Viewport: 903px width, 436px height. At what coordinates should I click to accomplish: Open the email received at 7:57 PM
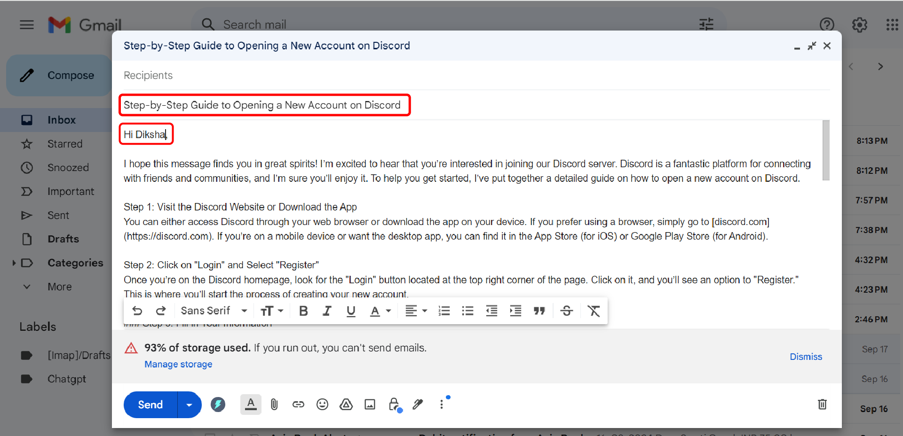pos(872,200)
